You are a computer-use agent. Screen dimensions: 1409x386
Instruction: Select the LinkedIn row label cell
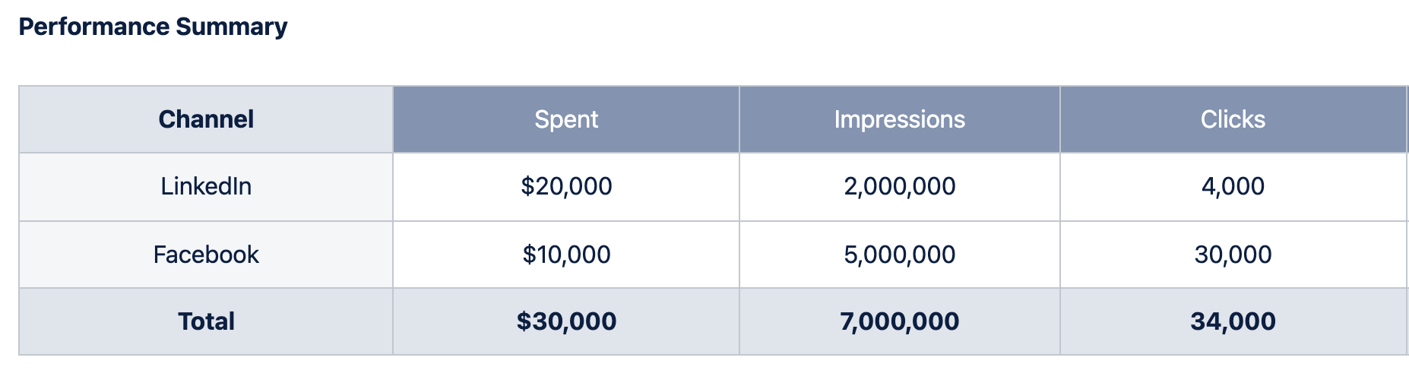tap(206, 186)
